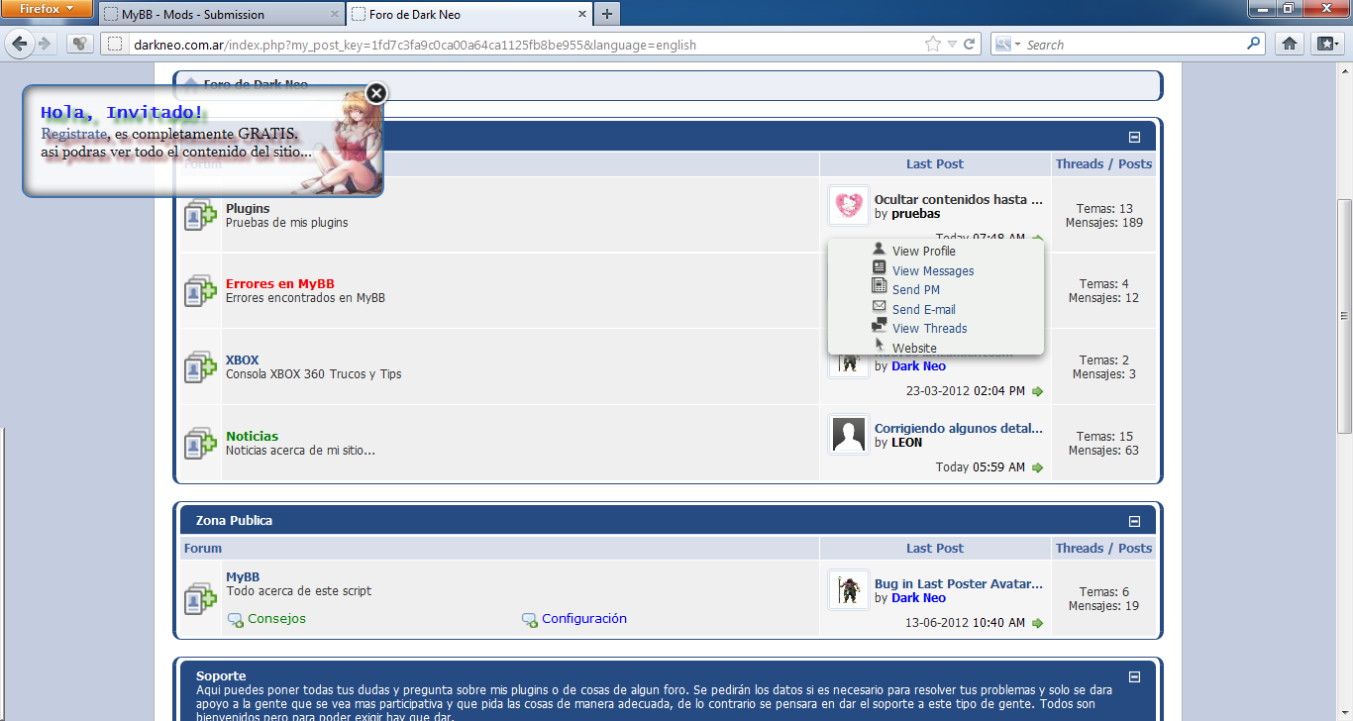The width and height of the screenshot is (1353, 721).
Task: Select View Profile from popup menu
Action: coord(924,252)
